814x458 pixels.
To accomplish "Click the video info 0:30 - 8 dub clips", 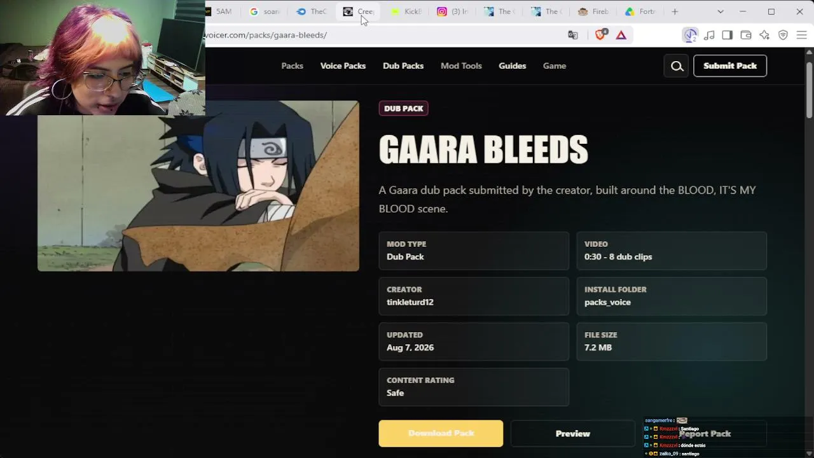I will tap(618, 256).
